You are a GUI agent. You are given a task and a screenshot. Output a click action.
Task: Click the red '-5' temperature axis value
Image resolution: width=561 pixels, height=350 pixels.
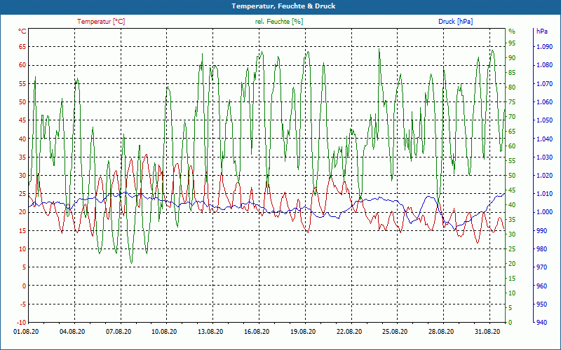click(23, 304)
